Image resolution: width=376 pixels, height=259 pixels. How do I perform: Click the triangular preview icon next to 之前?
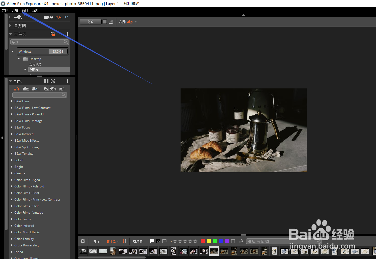click(x=111, y=22)
